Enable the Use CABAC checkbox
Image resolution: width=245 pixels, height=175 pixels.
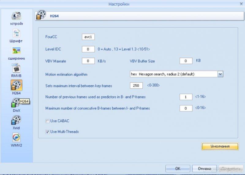pos(47,121)
